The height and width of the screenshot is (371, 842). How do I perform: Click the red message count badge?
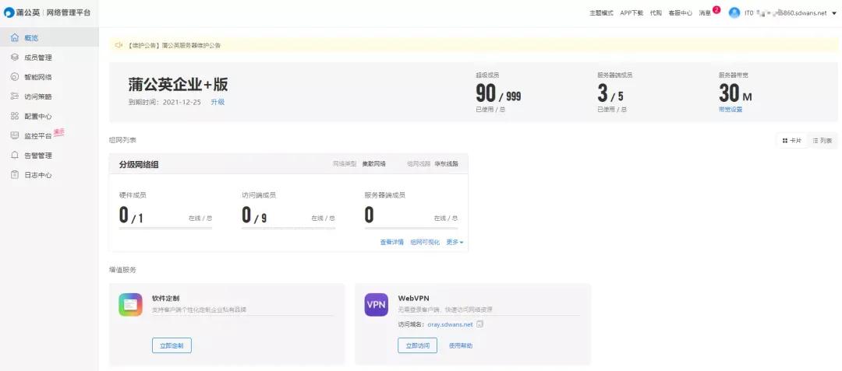[716, 9]
